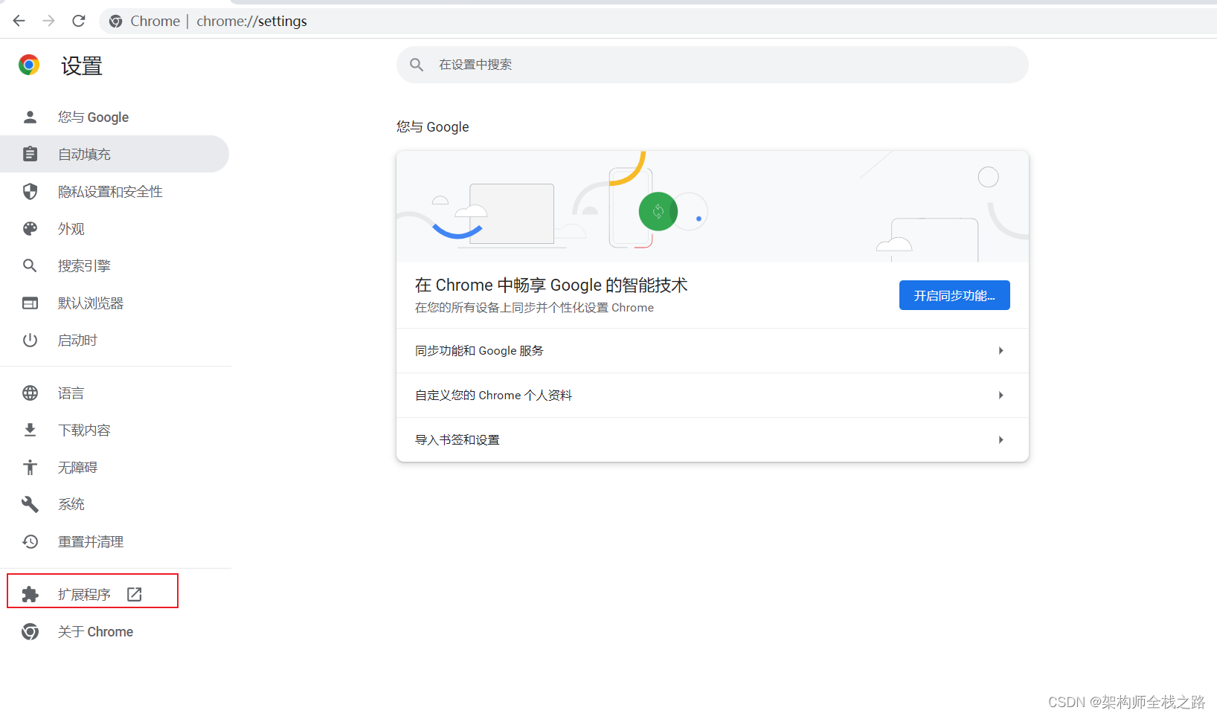The height and width of the screenshot is (716, 1217).
Task: Click the 开启同步功能 button
Action: click(x=954, y=295)
